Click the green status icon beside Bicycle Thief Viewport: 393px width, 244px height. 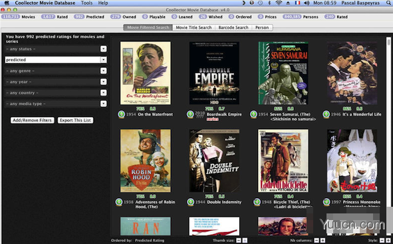coord(257,202)
